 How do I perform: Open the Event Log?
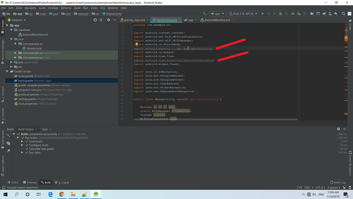point(338,182)
